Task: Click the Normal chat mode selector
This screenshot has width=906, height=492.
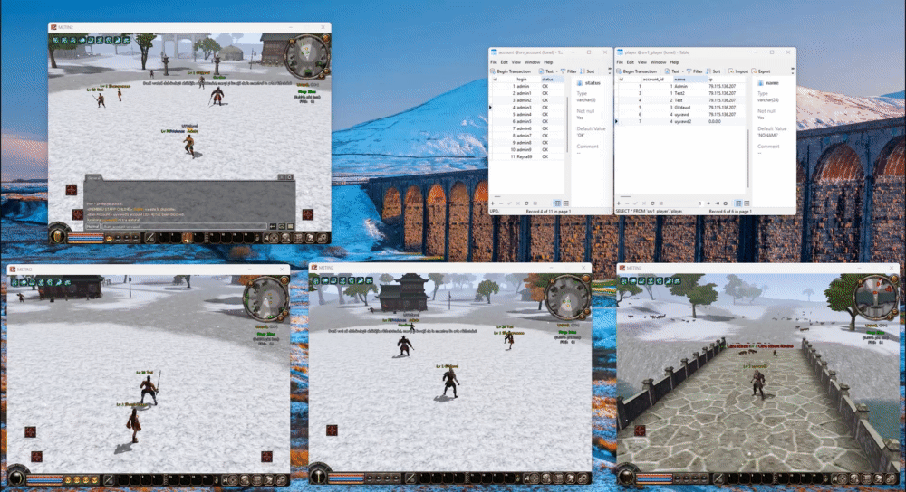Action: point(92,227)
